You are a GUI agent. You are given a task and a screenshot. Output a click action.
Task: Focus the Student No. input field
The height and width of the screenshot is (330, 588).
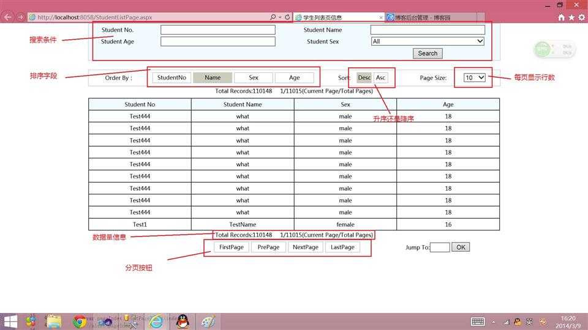pos(218,29)
